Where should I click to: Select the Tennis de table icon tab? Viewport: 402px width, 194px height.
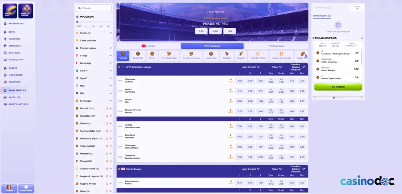[x=169, y=56]
